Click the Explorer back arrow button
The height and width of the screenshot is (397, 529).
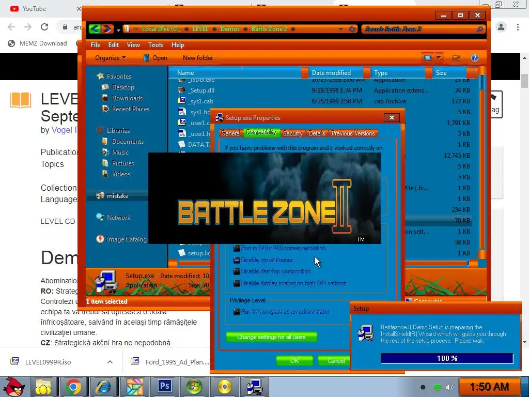[x=95, y=29]
